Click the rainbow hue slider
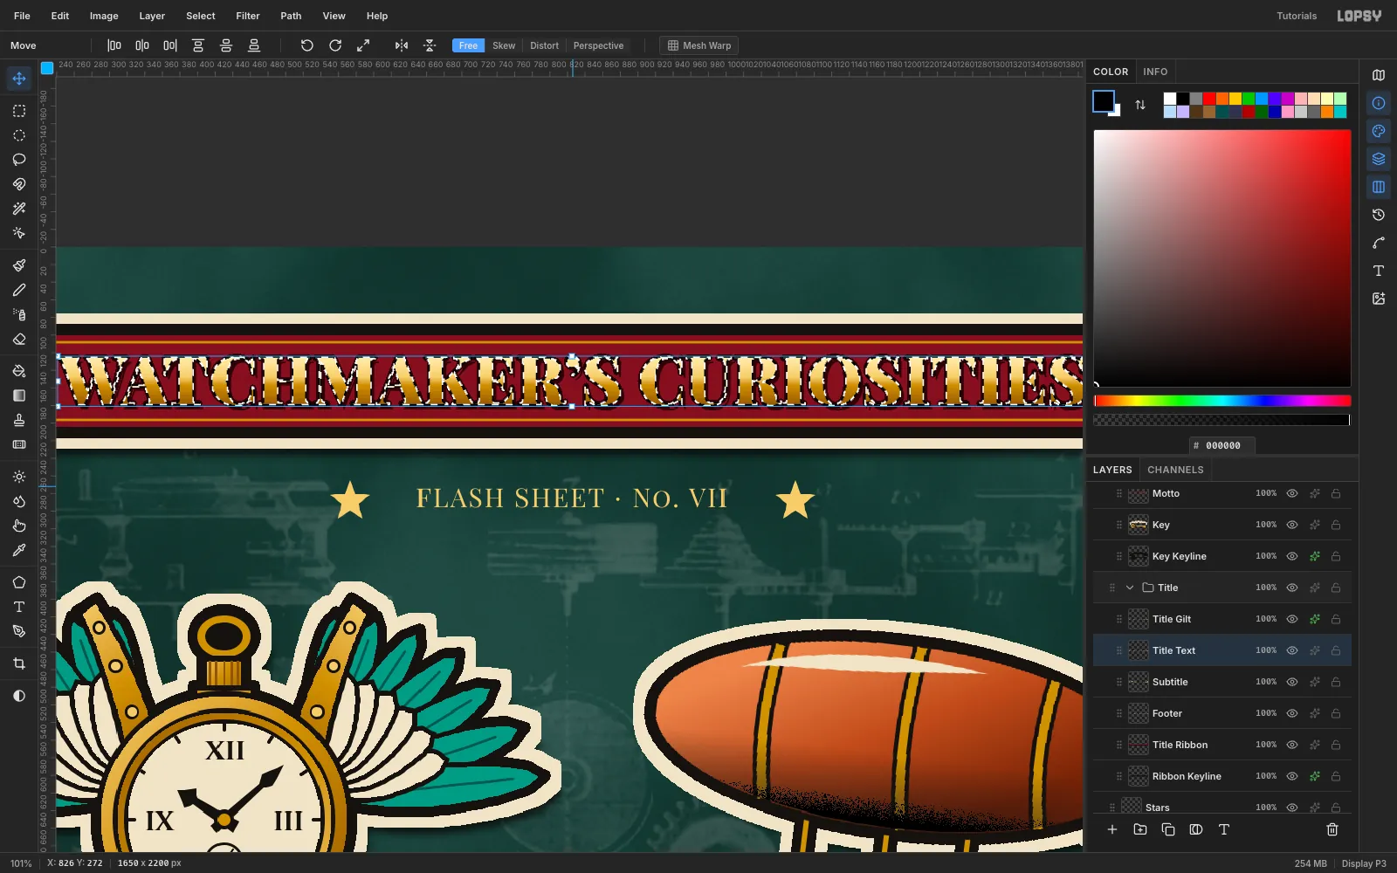 click(1222, 401)
